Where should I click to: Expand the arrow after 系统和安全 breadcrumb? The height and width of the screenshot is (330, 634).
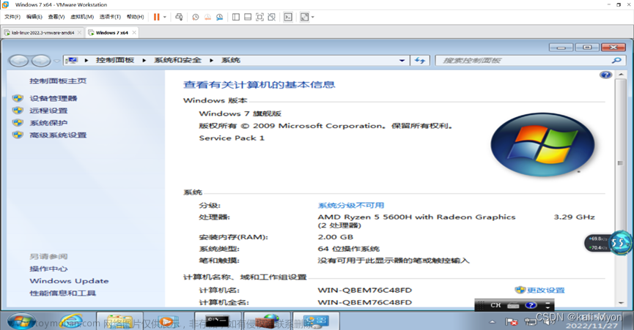coord(211,60)
